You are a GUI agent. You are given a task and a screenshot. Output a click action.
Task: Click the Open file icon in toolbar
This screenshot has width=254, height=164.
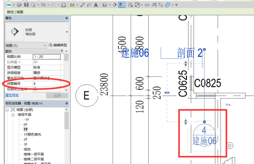tap(19, 5)
